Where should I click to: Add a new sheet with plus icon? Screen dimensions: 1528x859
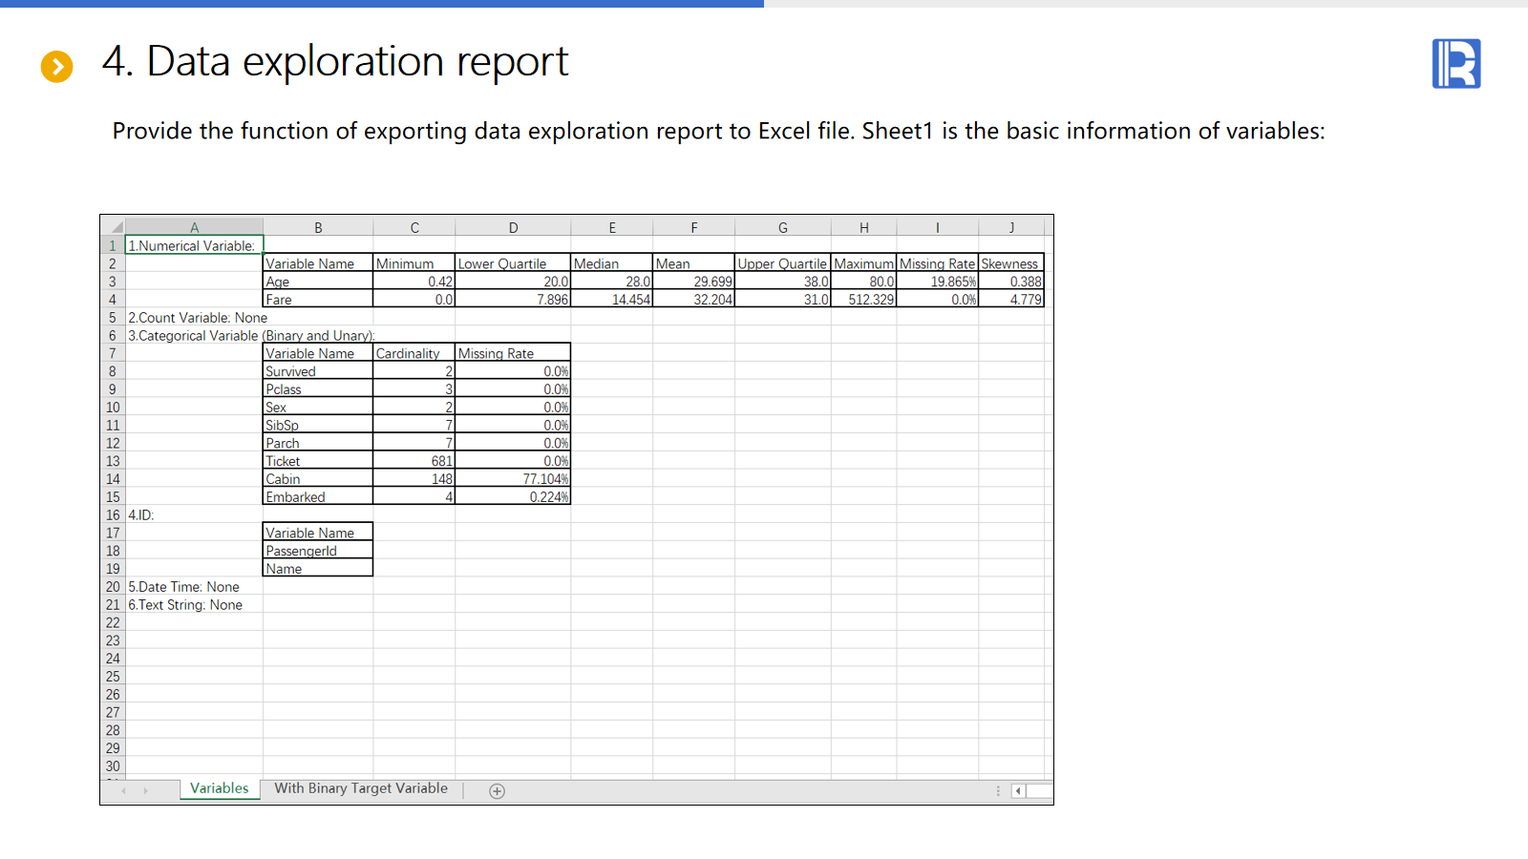497,790
